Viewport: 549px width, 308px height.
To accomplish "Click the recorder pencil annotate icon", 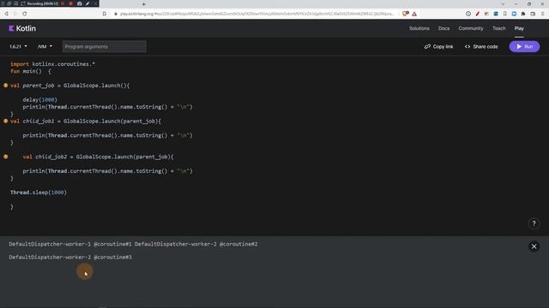I will (87, 3).
